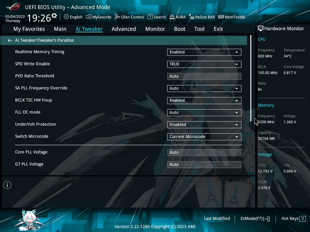Image resolution: width=310 pixels, height=232 pixels.
Task: Select the Ai Tweaker tab
Action: (89, 29)
